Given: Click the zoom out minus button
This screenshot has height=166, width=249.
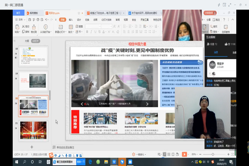Looking at the screenshot, I should point(200,154).
